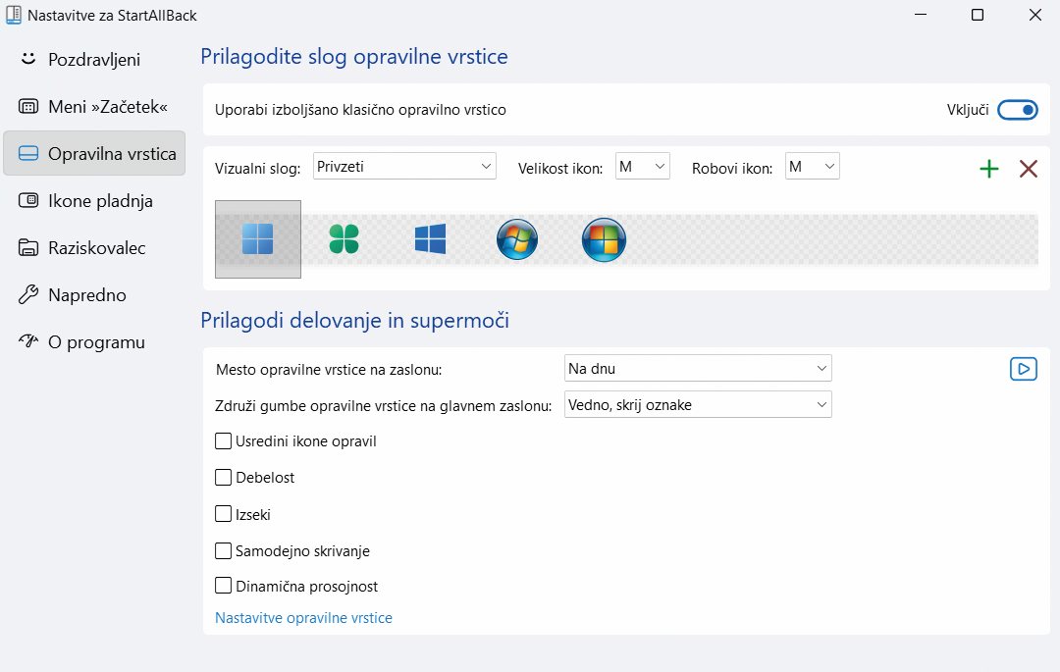Switch to the Raziskovalec section
The width and height of the screenshot is (1060, 672).
94,248
